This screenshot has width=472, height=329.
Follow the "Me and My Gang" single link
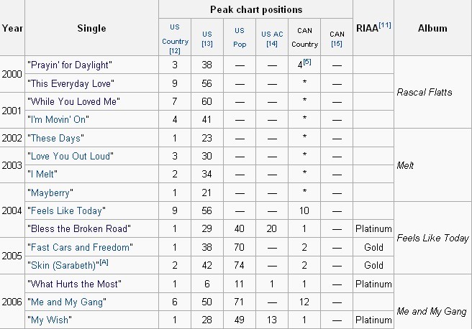click(x=67, y=302)
